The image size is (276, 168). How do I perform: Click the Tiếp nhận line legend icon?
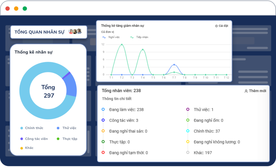pos(132,37)
